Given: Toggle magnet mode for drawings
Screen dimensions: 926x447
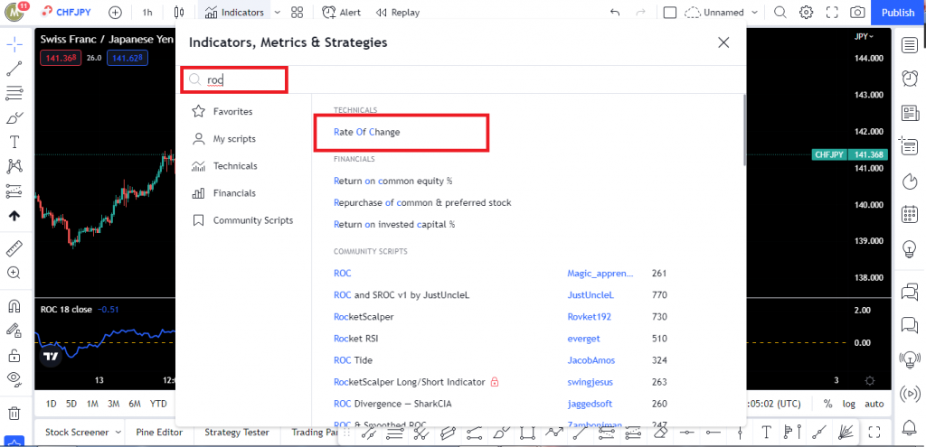Looking at the screenshot, I should click(x=14, y=306).
